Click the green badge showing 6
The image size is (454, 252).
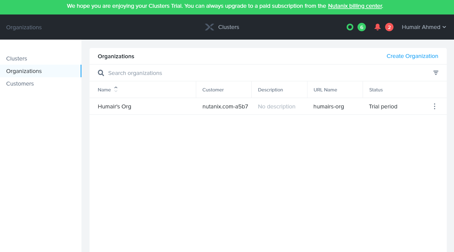pos(362,27)
